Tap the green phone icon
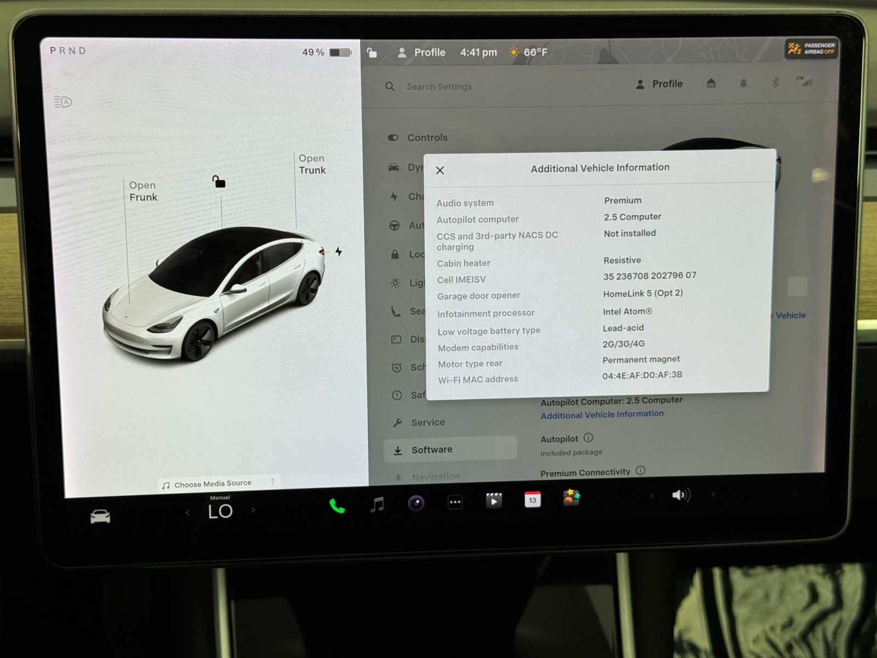877x658 pixels. pyautogui.click(x=337, y=506)
